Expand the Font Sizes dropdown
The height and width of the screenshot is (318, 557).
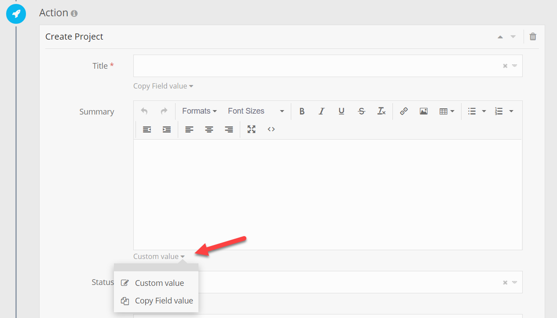pos(256,111)
